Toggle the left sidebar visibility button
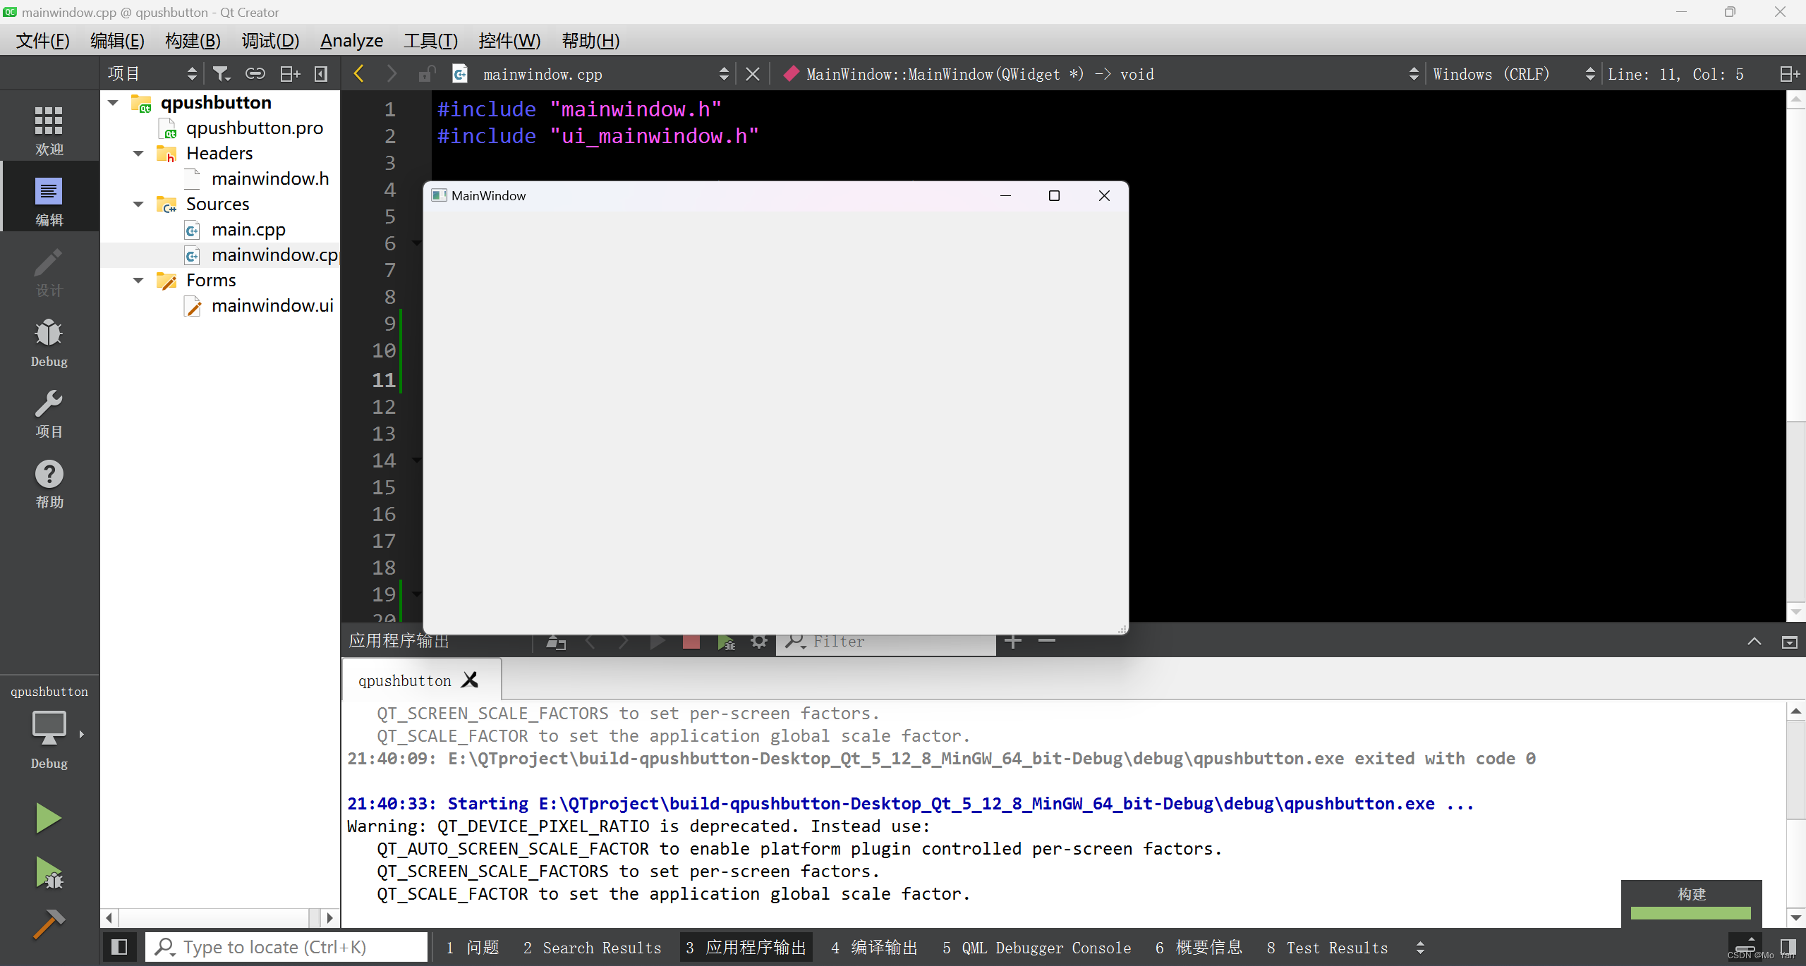Screen dimensions: 1806x966 coord(119,947)
